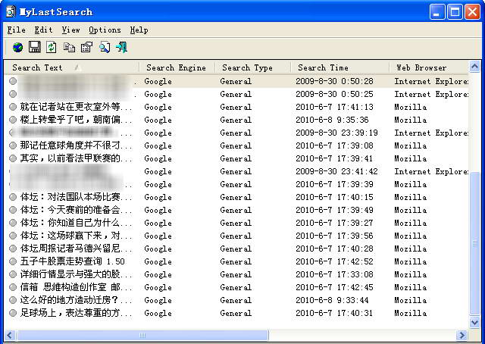Image resolution: width=485 pixels, height=344 pixels.
Task: Click the time cell 2009-8-30 0:50:28
Action: click(334, 81)
